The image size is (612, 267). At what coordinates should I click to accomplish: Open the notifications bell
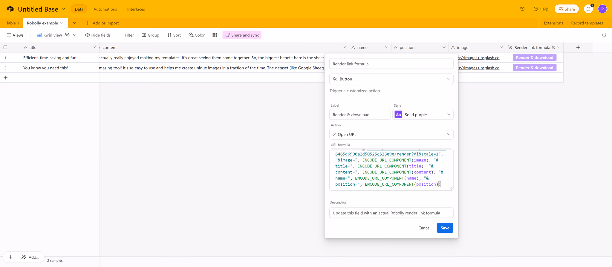pos(588,9)
